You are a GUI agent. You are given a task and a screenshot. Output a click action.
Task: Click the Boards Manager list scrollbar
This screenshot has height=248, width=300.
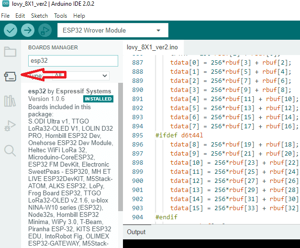[x=121, y=147]
